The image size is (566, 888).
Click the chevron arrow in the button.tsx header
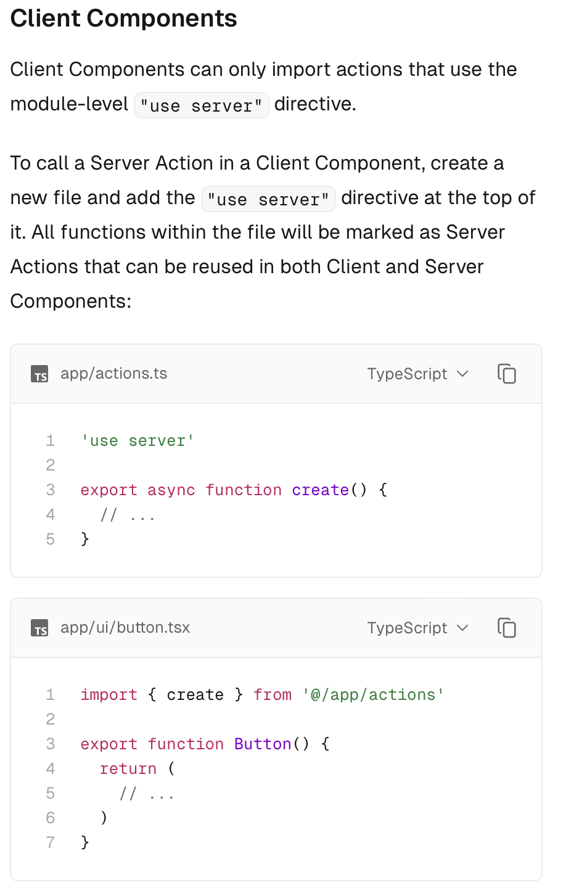click(462, 628)
